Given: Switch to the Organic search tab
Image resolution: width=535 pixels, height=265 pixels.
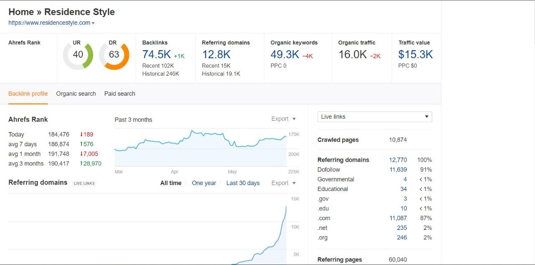Looking at the screenshot, I should point(76,93).
